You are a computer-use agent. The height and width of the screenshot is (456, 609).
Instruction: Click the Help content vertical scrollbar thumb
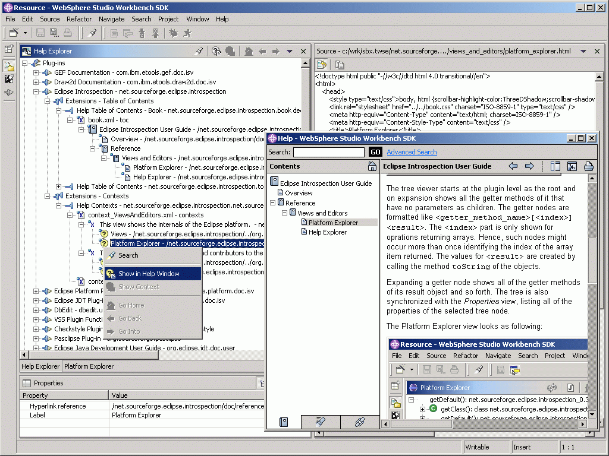[592, 260]
